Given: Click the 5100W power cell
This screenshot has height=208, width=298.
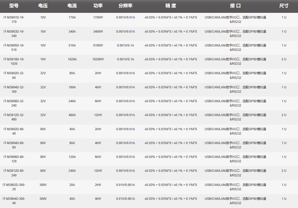Looking at the screenshot, I should pos(98,45).
